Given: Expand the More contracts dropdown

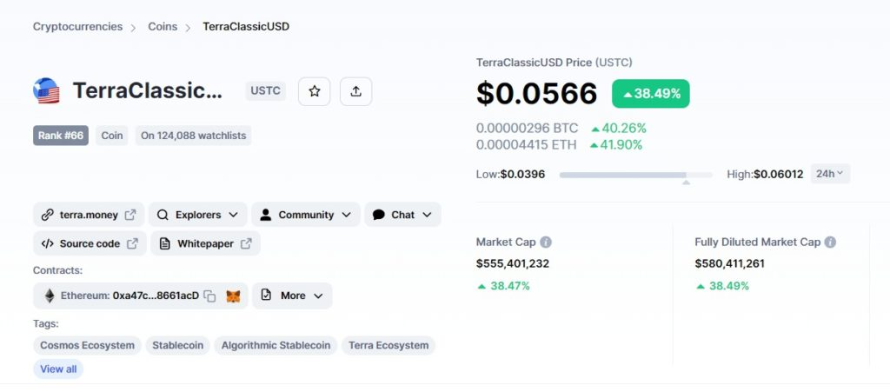Looking at the screenshot, I should (x=292, y=296).
